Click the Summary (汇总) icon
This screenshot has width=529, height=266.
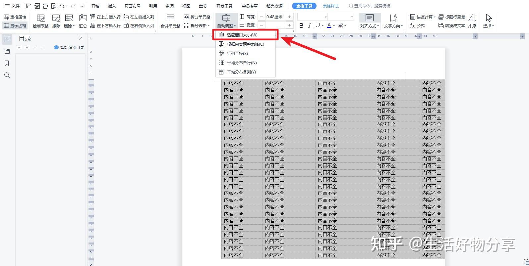pos(83,21)
